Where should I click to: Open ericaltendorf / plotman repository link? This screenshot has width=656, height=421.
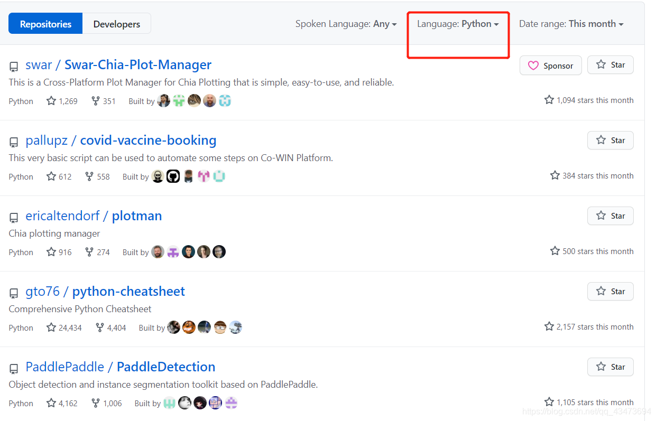94,216
